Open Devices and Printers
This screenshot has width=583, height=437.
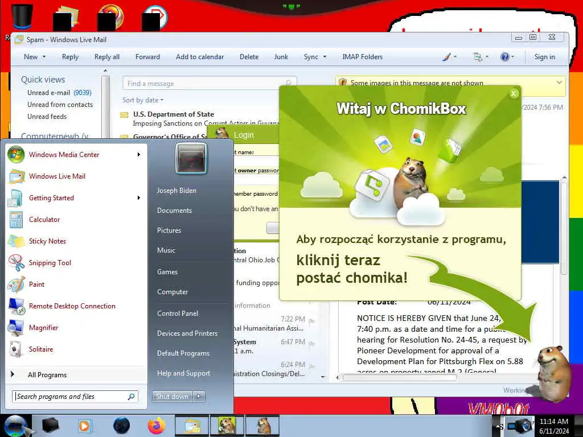tap(187, 333)
